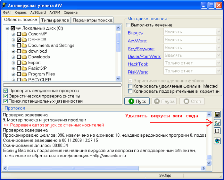Click the download folder icon
Image resolution: width=224 pixels, height=180 pixels.
(24, 51)
